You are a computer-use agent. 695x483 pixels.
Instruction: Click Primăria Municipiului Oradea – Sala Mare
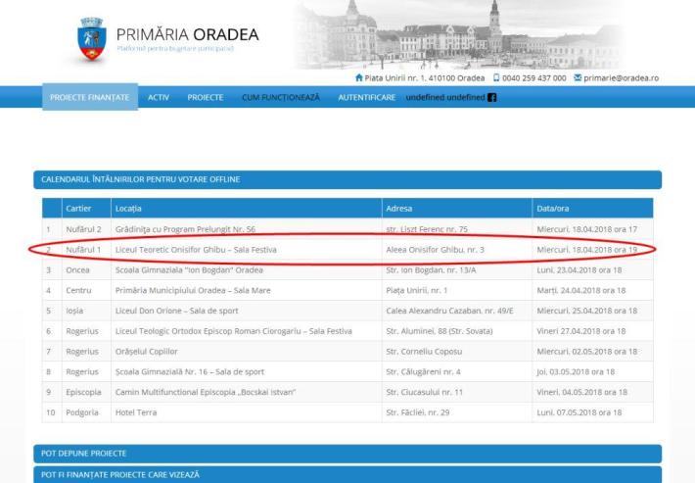[x=193, y=291]
